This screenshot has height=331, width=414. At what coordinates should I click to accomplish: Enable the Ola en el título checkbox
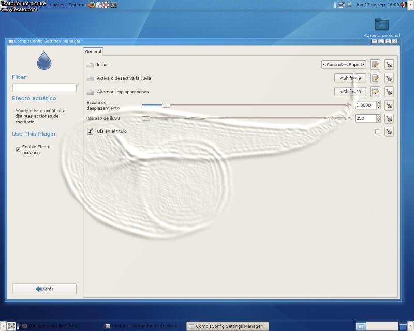377,132
